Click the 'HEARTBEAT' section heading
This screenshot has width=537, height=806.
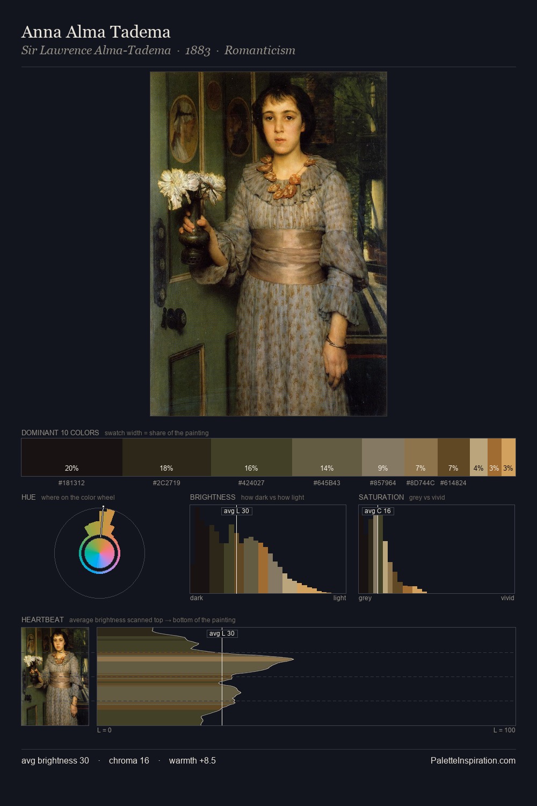42,620
